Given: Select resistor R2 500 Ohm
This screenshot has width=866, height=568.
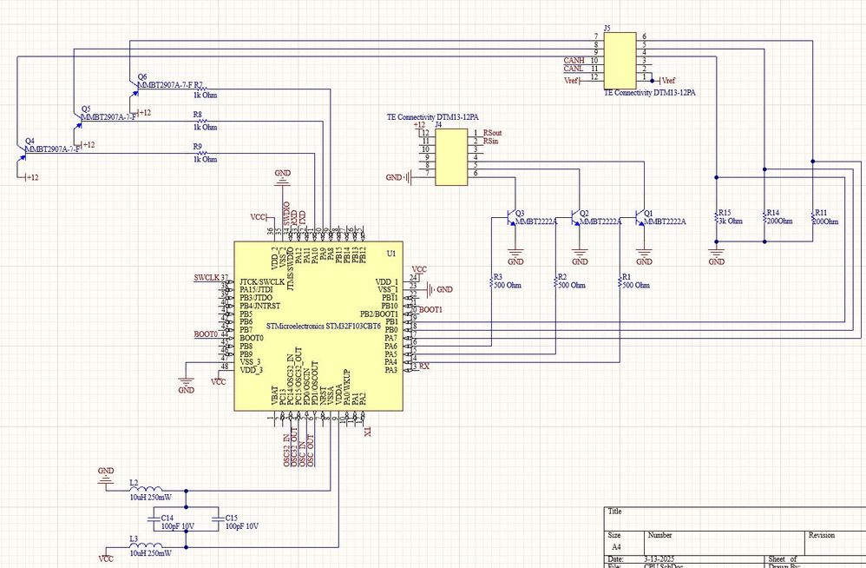Looking at the screenshot, I should point(555,282).
